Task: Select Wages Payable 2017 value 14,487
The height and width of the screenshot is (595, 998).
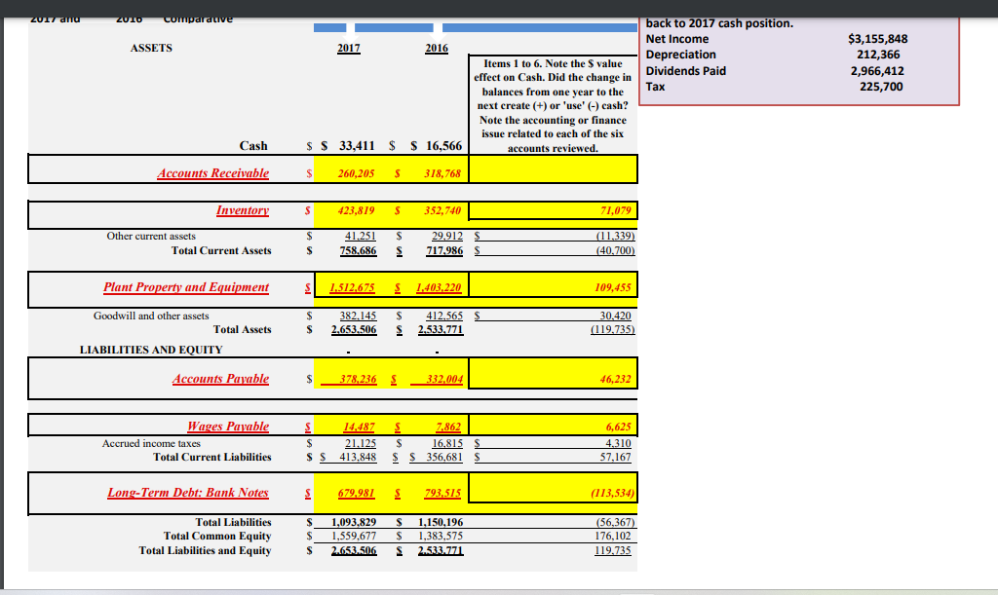Action: click(359, 427)
